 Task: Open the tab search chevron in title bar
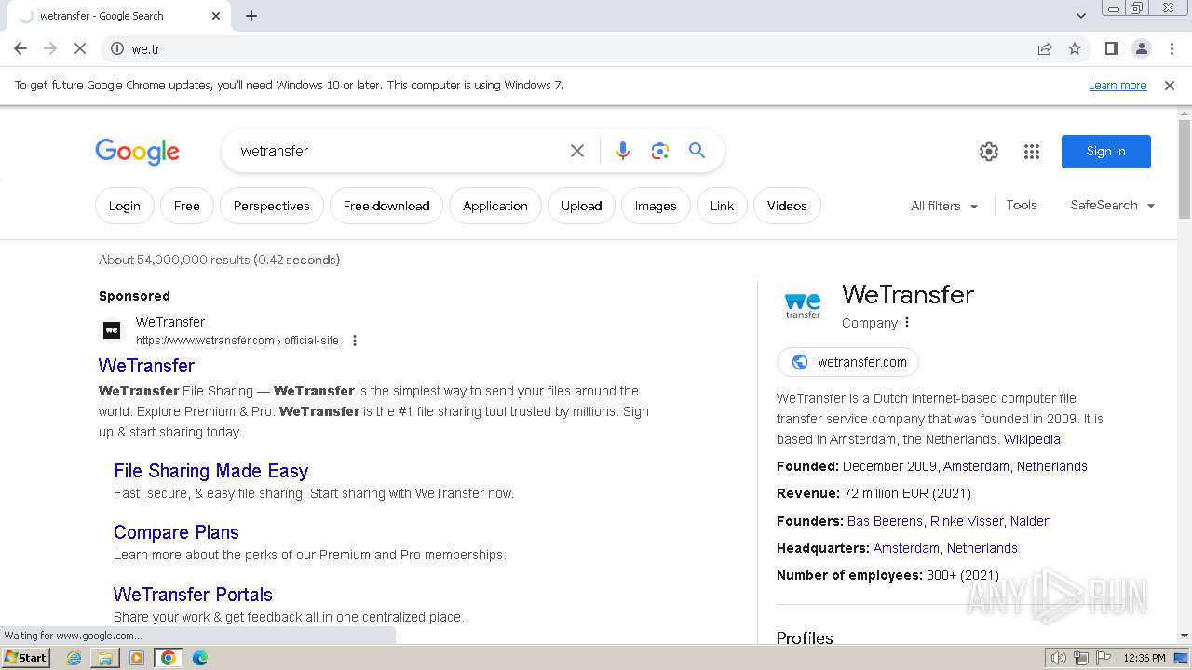[x=1081, y=16]
